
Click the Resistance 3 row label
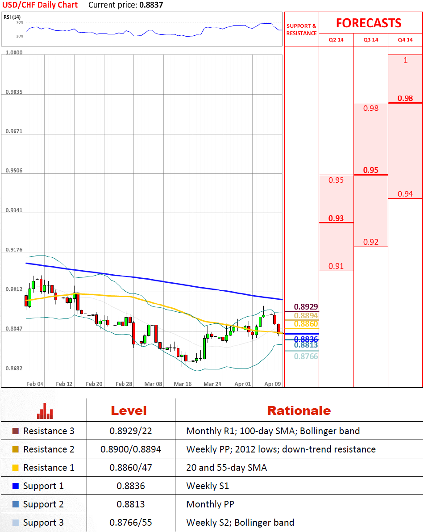(x=49, y=431)
